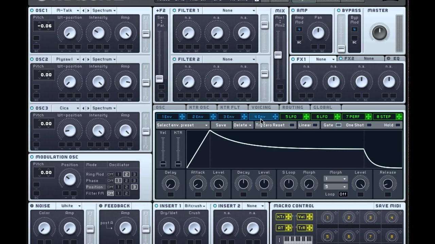Click the SAVE MIDI button
This screenshot has height=244, width=435.
click(x=388, y=206)
